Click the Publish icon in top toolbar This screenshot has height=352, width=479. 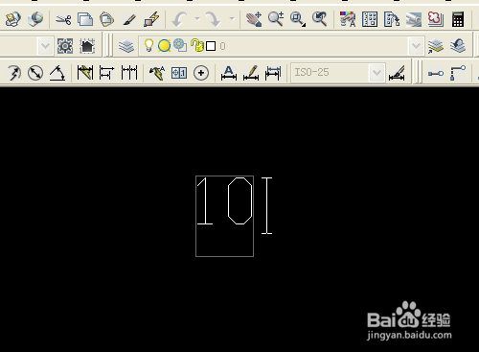tap(12, 19)
